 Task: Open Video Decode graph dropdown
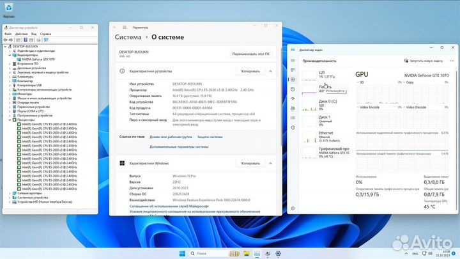414,107
